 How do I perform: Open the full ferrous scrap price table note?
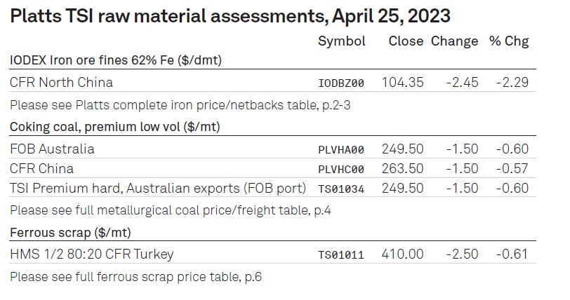pos(135,277)
